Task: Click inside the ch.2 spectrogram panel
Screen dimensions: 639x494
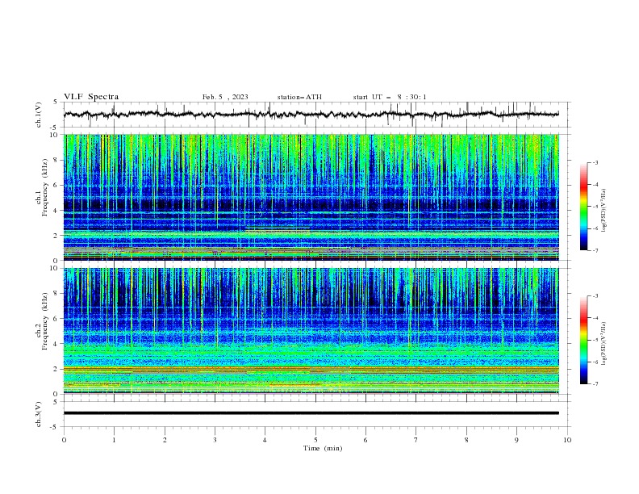Action: click(x=311, y=331)
